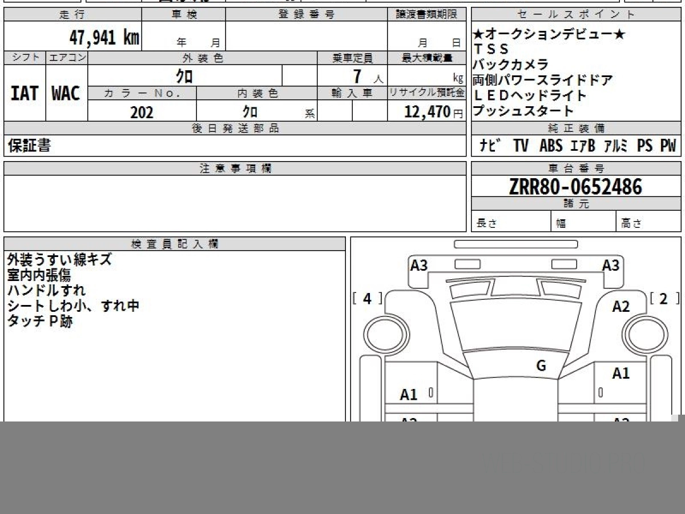Viewport: 685px width, 514px height.
Task: Select the 幅 dimension cell
Action: tap(584, 222)
